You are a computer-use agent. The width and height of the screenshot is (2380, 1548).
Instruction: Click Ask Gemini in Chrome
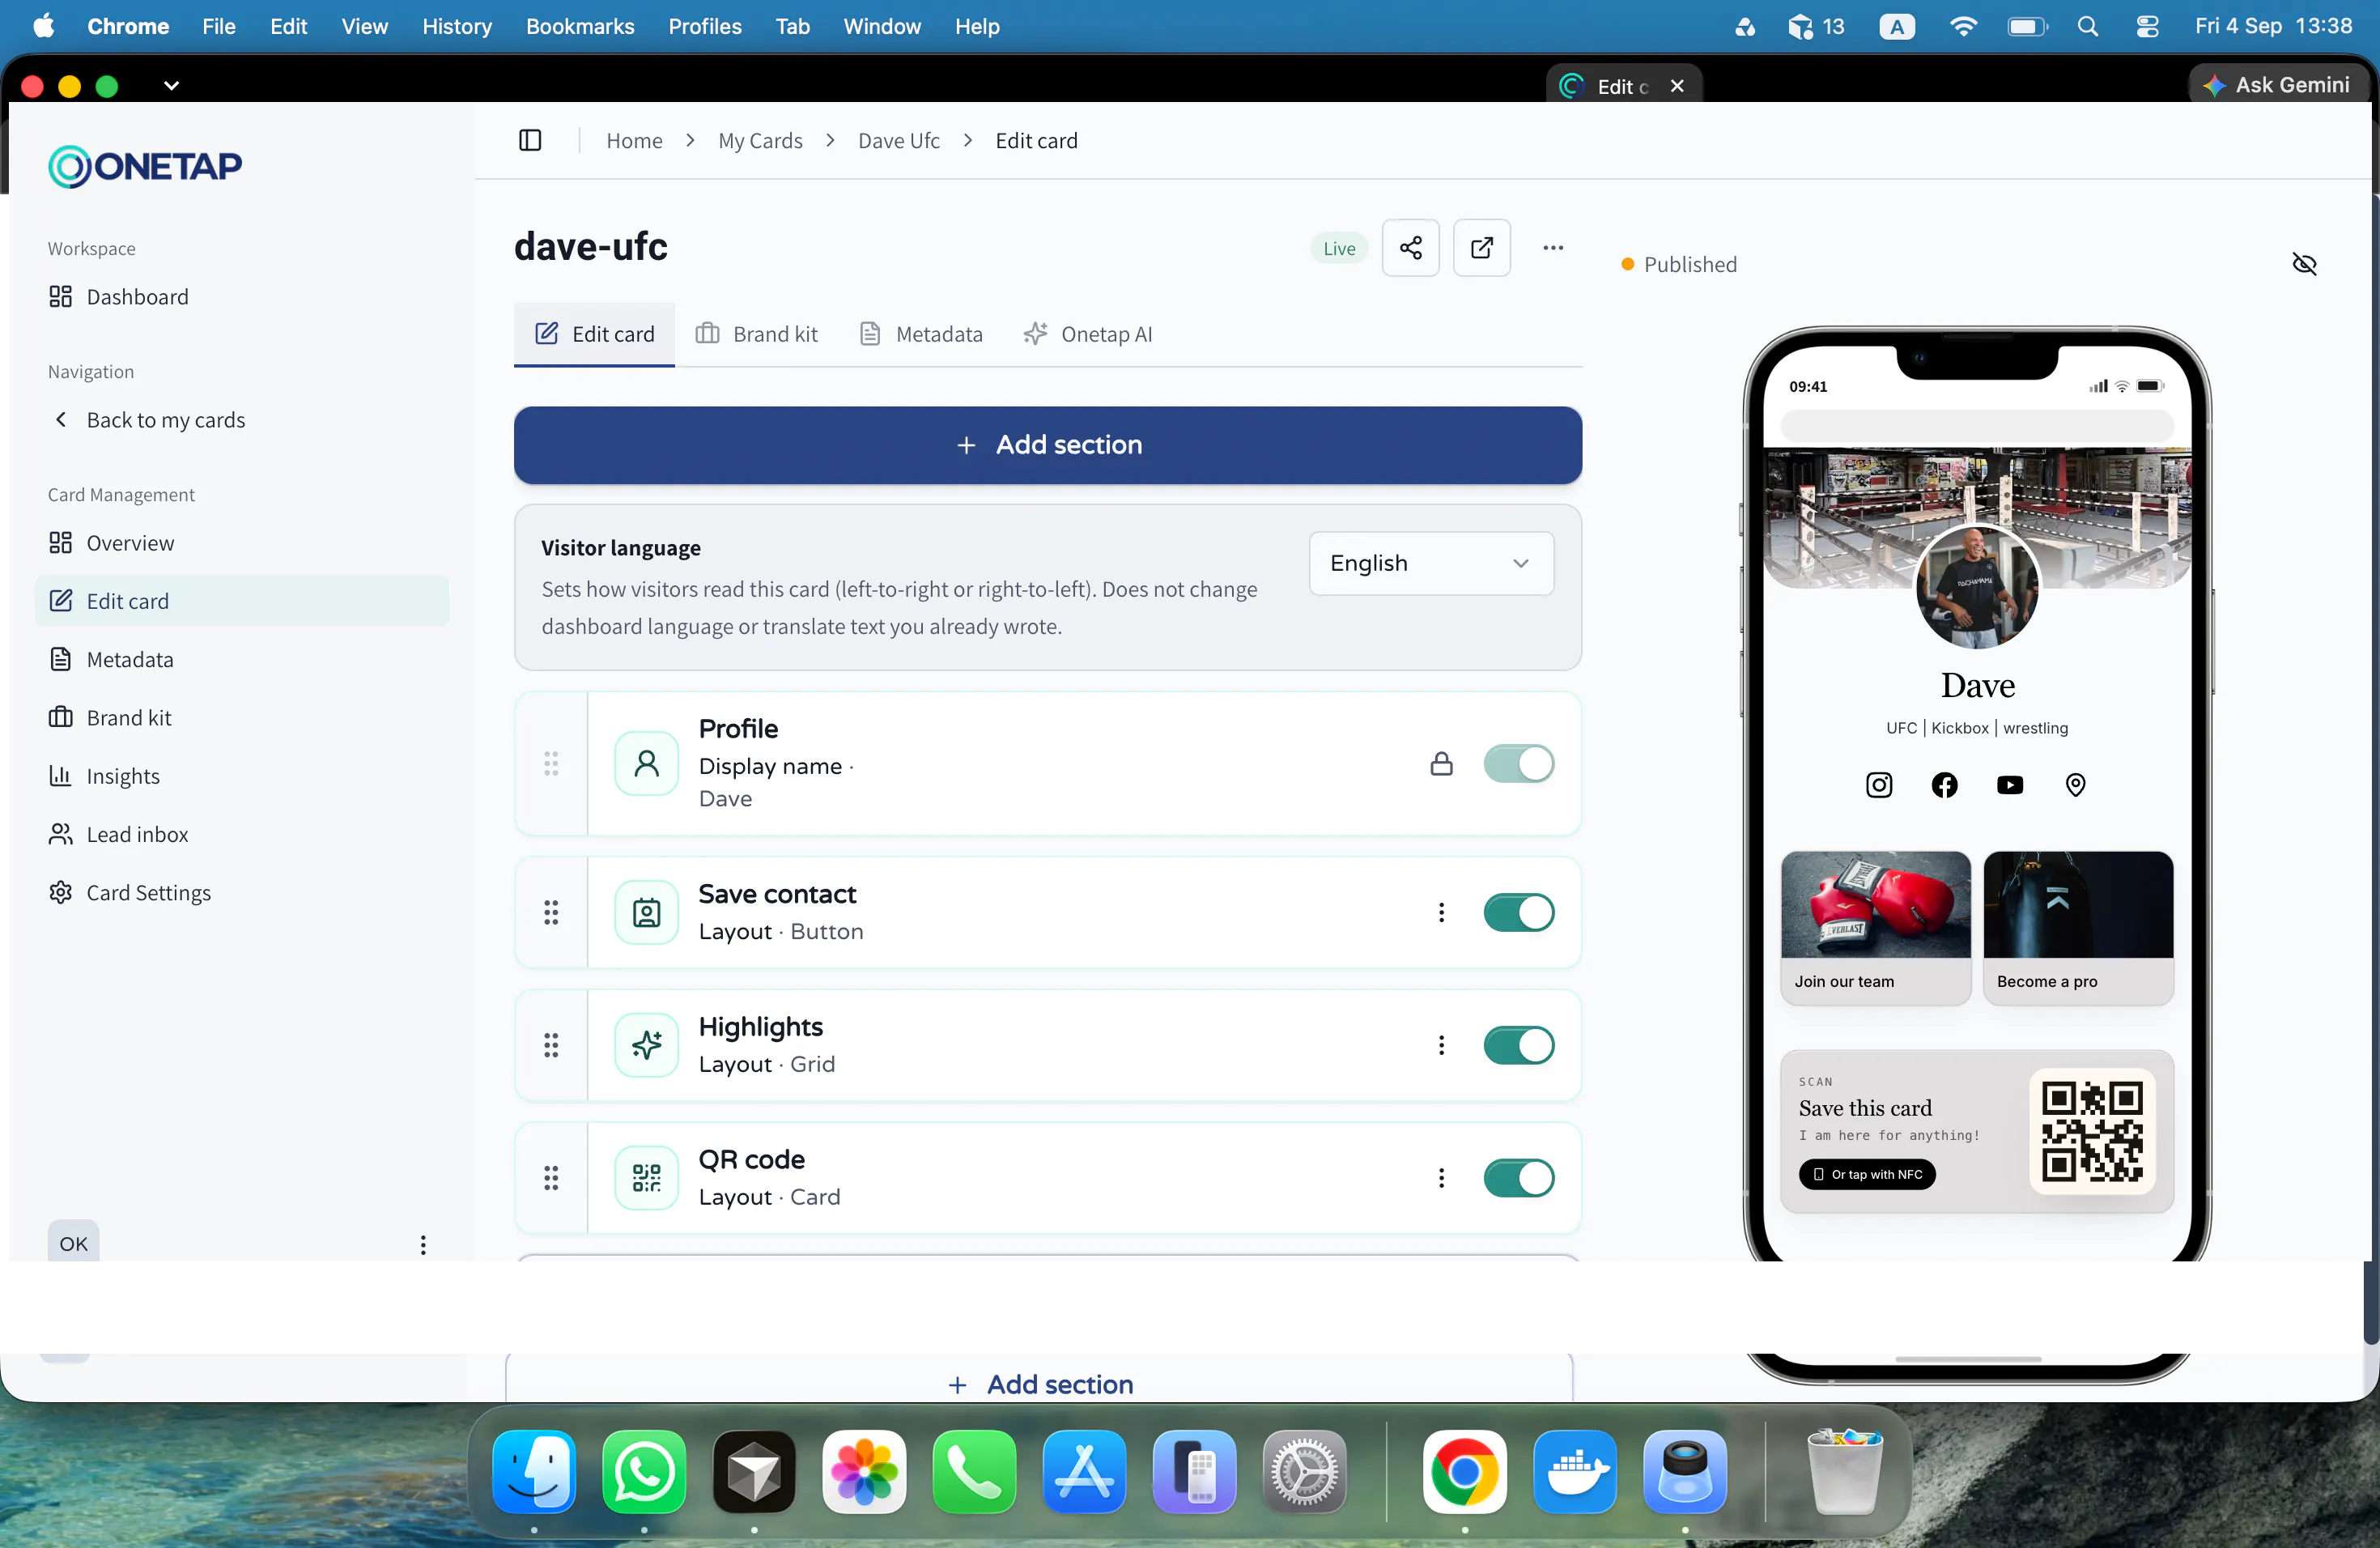pyautogui.click(x=2277, y=85)
